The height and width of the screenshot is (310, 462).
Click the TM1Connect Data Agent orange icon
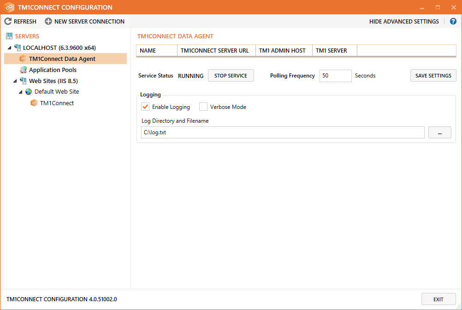pos(23,59)
